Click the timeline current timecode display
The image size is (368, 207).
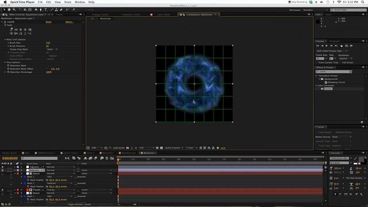[10, 158]
